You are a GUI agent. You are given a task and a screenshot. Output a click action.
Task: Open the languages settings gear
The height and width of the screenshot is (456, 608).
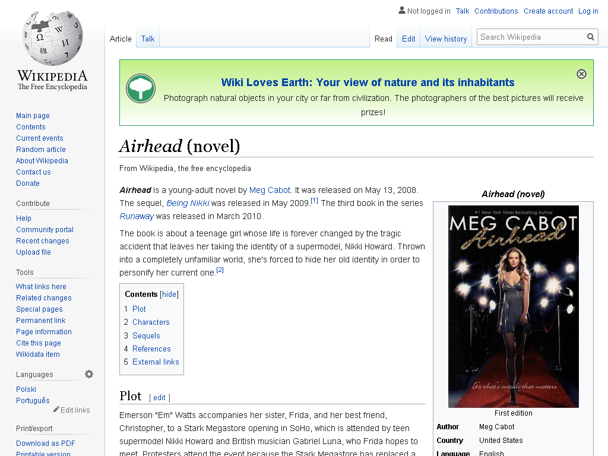pos(89,374)
